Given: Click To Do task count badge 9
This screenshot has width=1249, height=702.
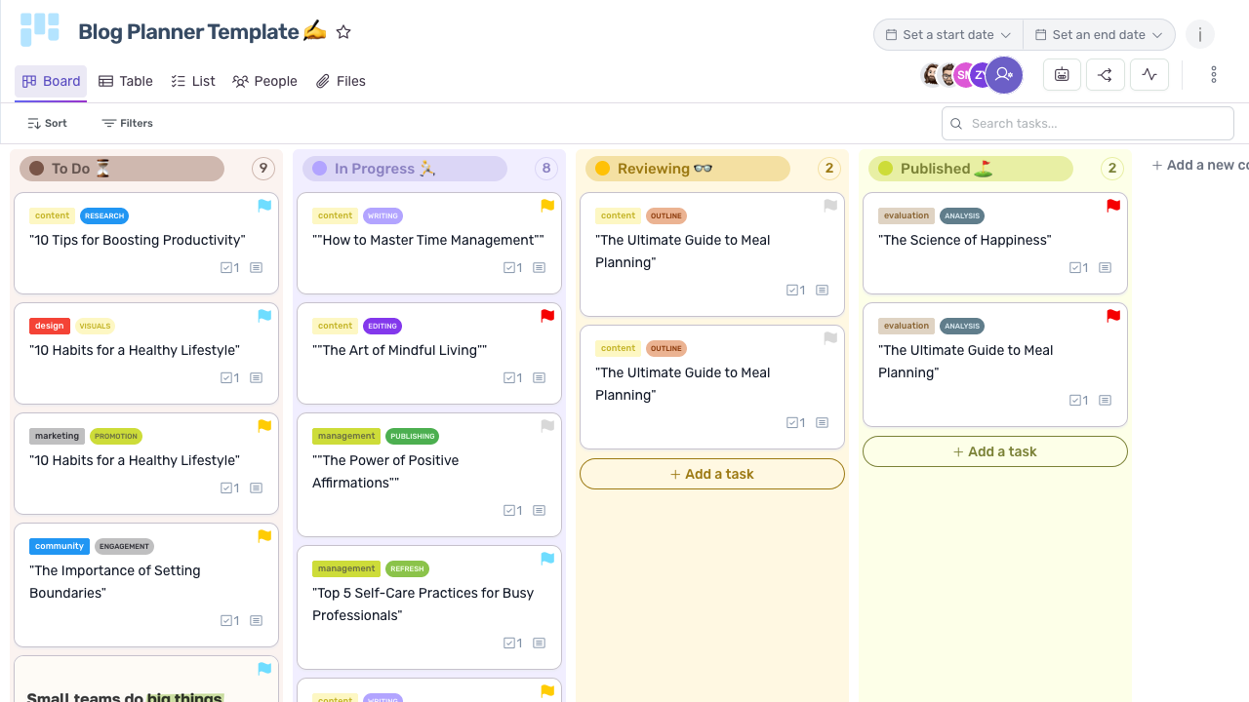Looking at the screenshot, I should click(x=262, y=169).
